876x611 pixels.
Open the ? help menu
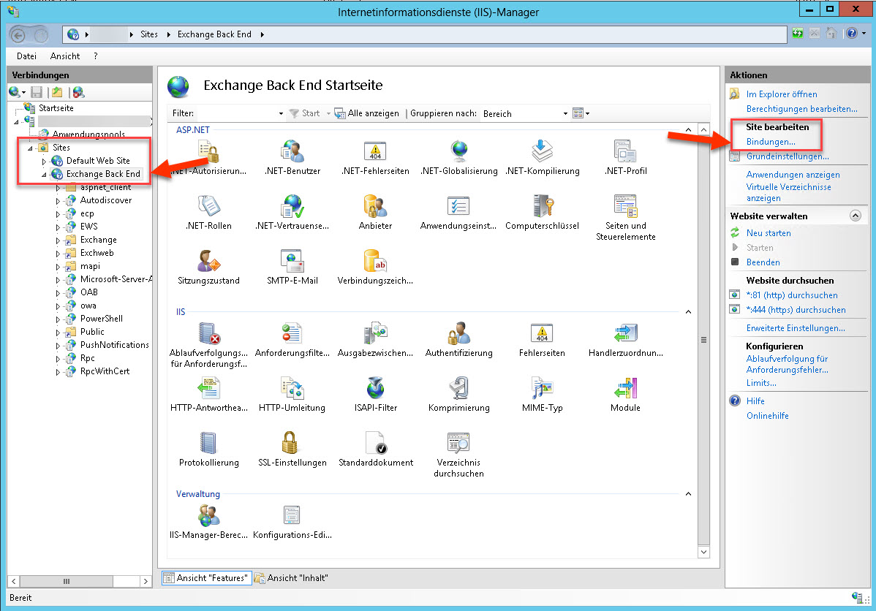point(96,56)
